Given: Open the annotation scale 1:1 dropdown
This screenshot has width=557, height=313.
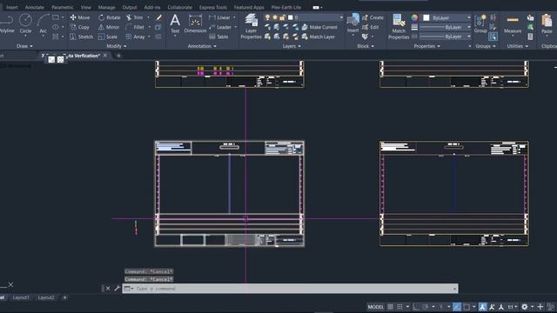Looking at the screenshot, I should click(x=512, y=307).
